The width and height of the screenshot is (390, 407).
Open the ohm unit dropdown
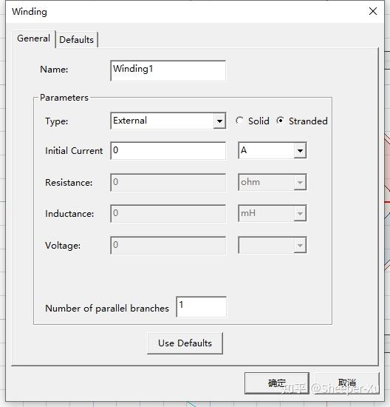coord(272,182)
